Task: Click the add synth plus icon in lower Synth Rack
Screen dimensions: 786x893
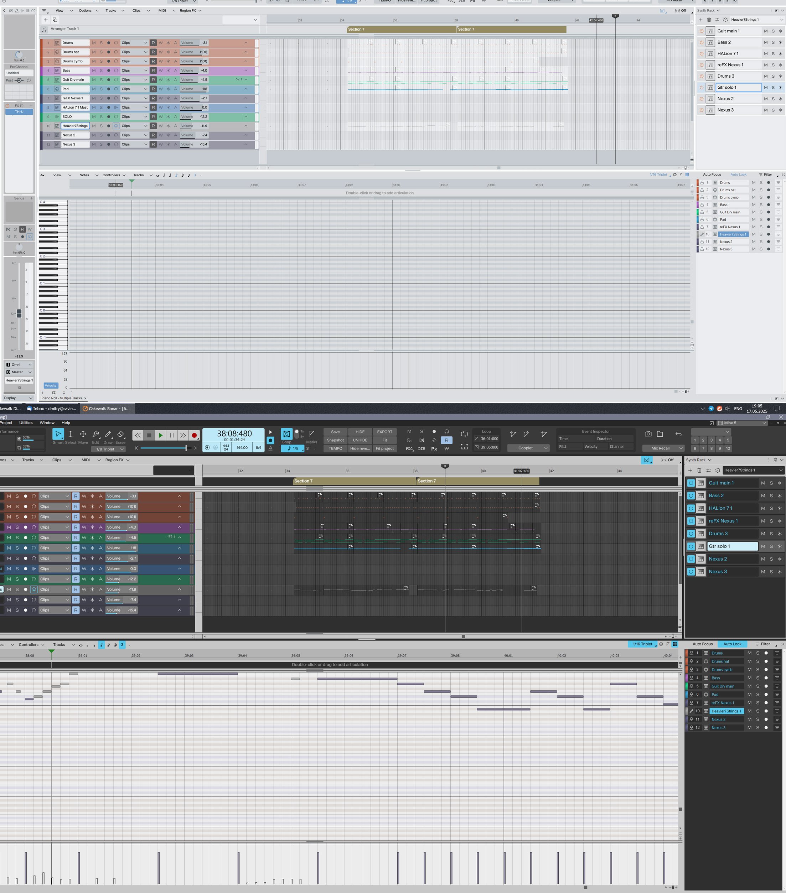Action: tap(690, 470)
